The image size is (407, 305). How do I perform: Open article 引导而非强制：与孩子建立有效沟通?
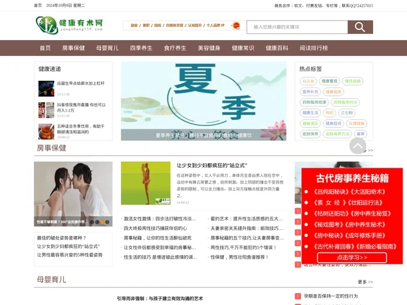point(160,299)
